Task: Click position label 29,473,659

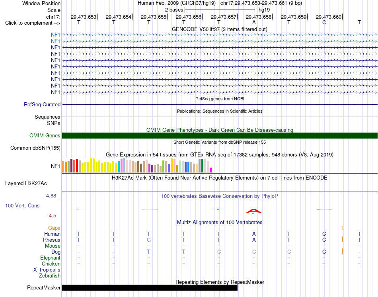Action: click(294, 17)
